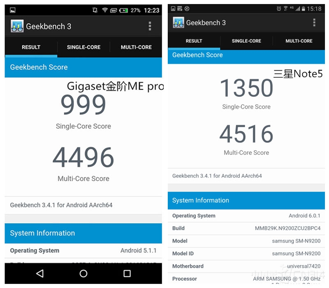Open overflow menu on right Geekbench screen
The height and width of the screenshot is (288, 329).
point(314,23)
